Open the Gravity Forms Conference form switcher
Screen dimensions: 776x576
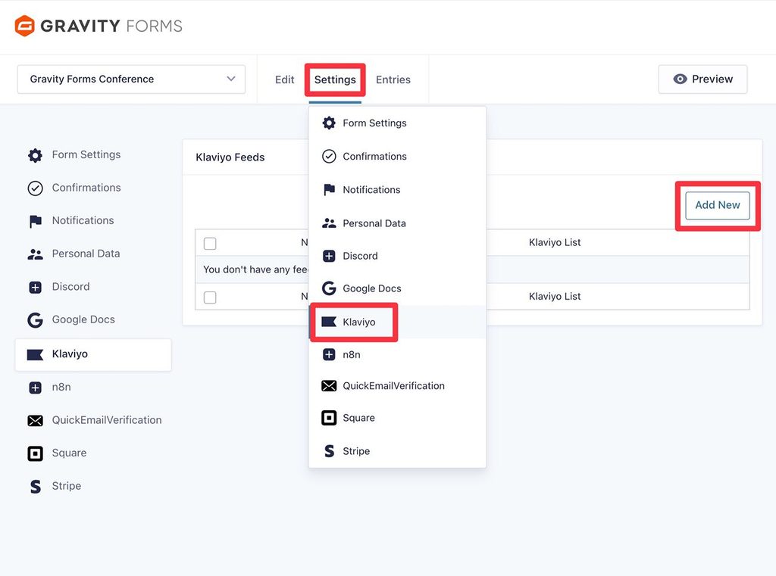pyautogui.click(x=131, y=79)
